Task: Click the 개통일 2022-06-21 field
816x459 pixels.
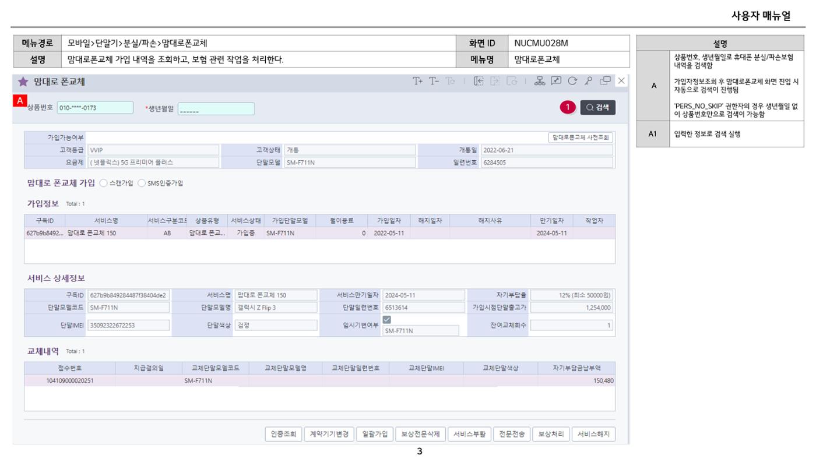Action: click(x=547, y=150)
